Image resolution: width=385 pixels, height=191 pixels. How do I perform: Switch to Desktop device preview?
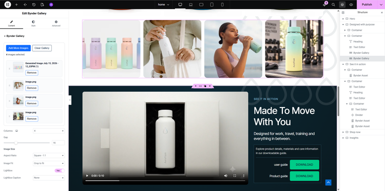[x=180, y=5]
